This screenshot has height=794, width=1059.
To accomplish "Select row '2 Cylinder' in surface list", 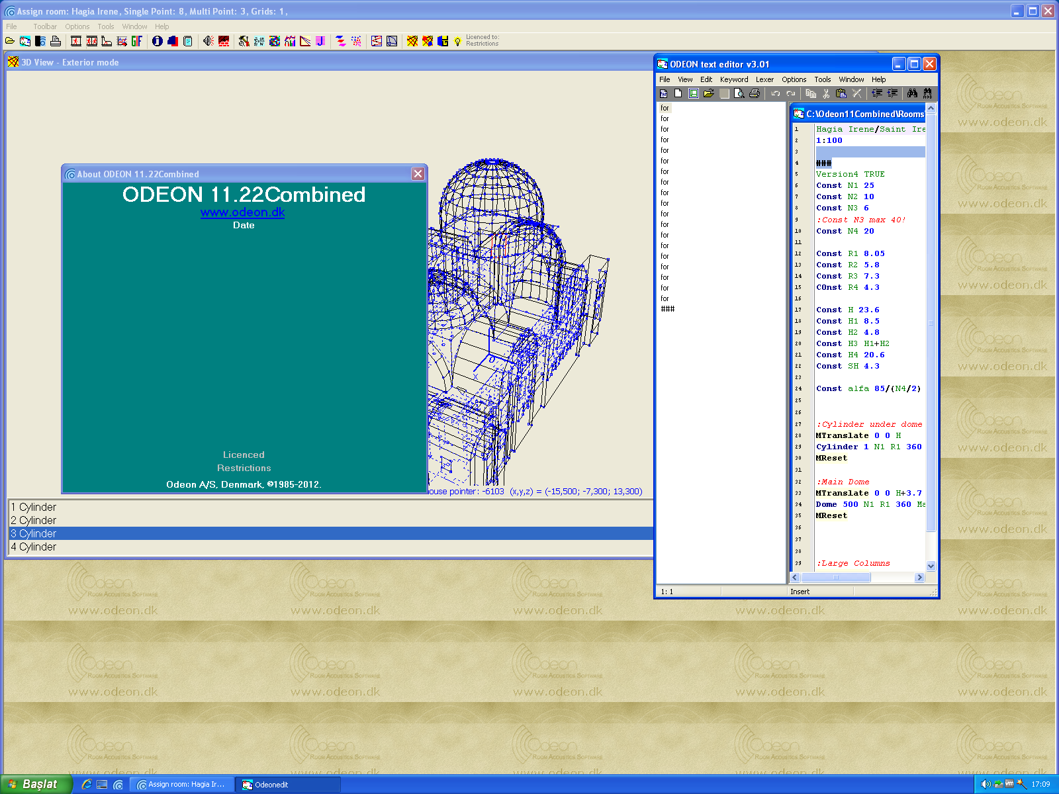I will point(330,520).
